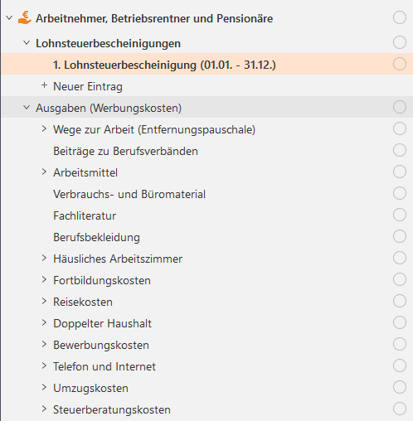This screenshot has height=421, width=413.
Task: Expand the Arbeitsmittel item
Action: (44, 172)
